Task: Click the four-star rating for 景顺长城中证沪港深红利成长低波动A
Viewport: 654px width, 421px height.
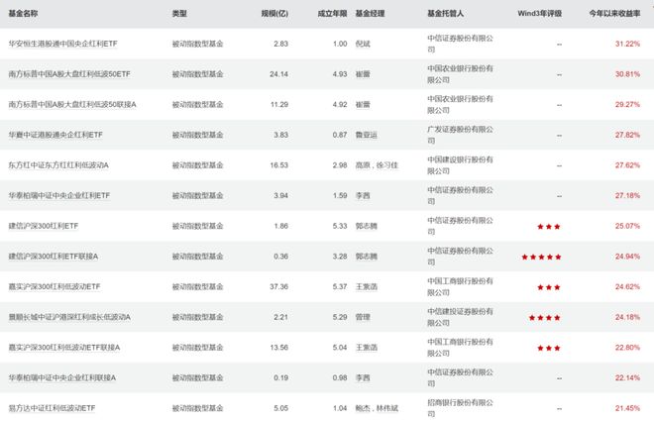Action: tap(548, 318)
